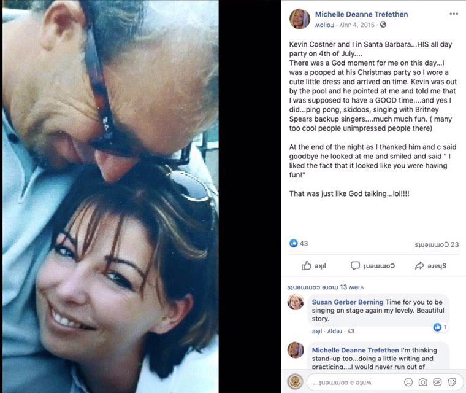466x393 pixels.
Task: Click inside the Write a comment field
Action: 354,383
